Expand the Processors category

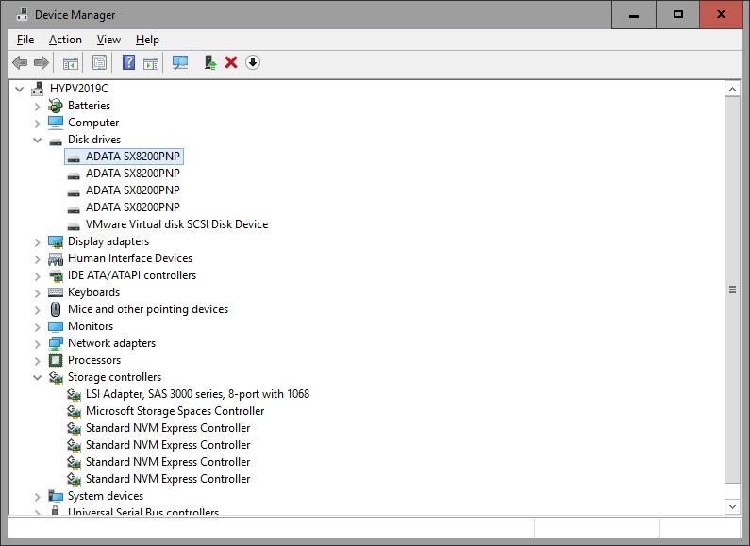click(38, 361)
